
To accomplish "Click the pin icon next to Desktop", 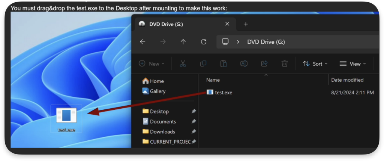I will pyautogui.click(x=194, y=111).
